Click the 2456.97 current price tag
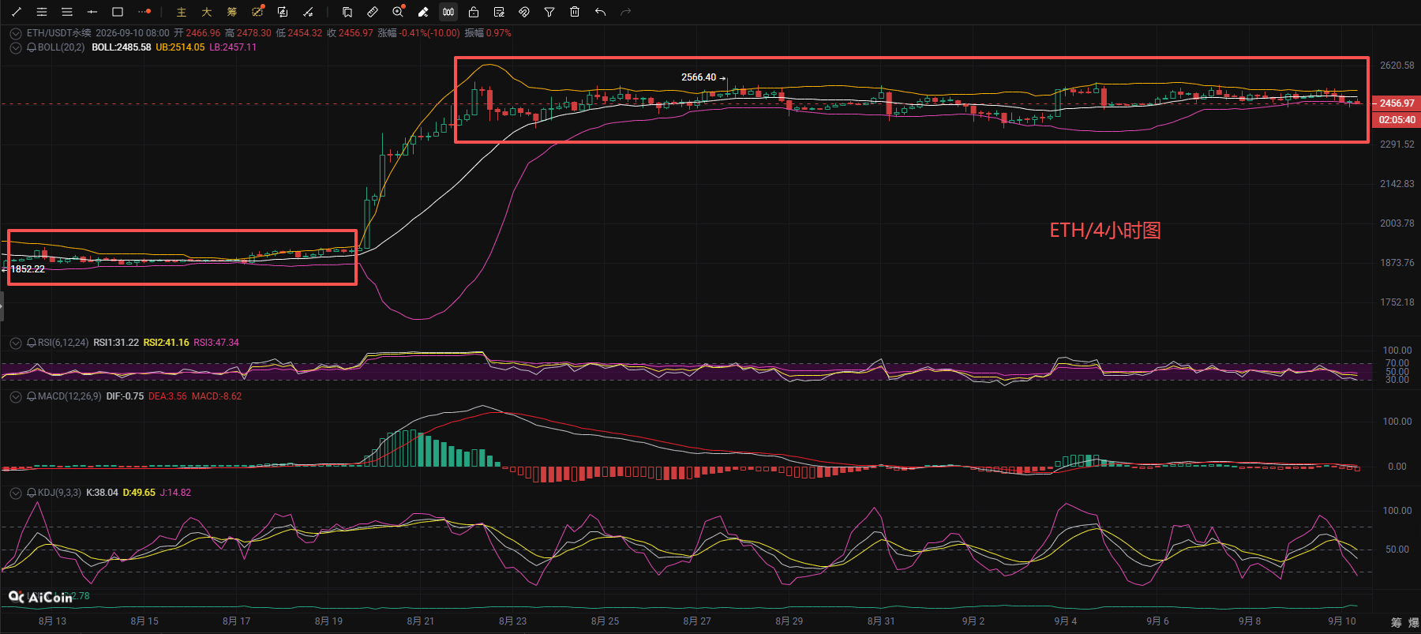The height and width of the screenshot is (634, 1421). click(x=1397, y=103)
